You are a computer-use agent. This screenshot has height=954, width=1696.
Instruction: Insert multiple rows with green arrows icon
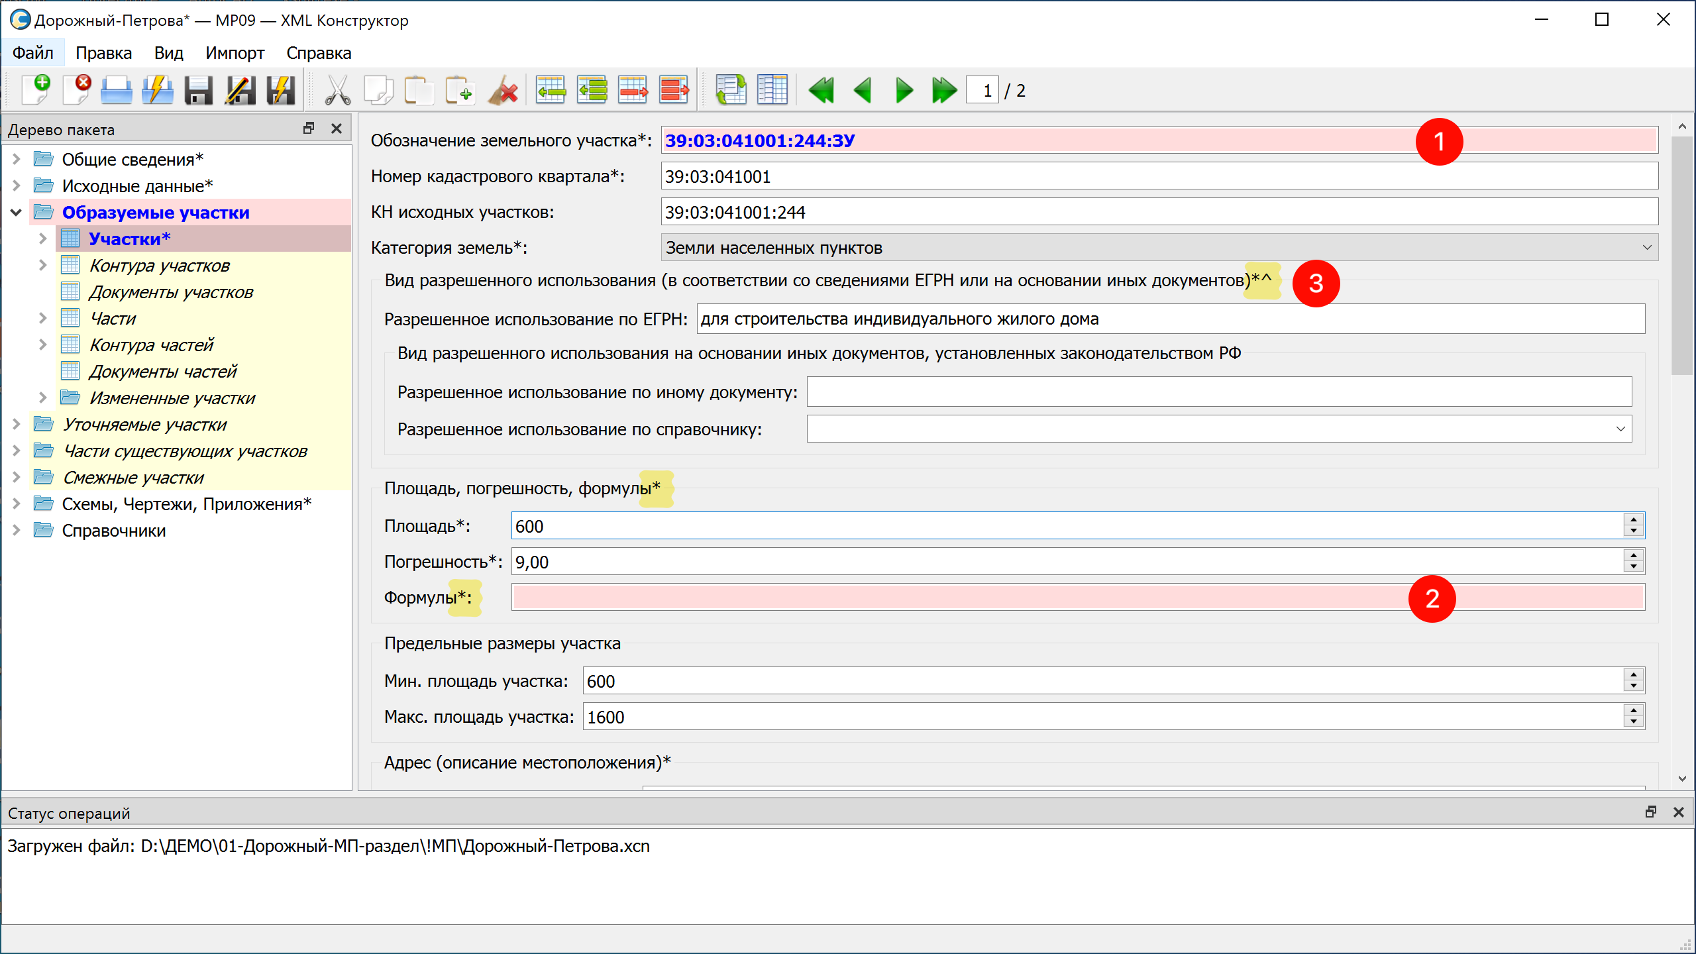(x=592, y=89)
